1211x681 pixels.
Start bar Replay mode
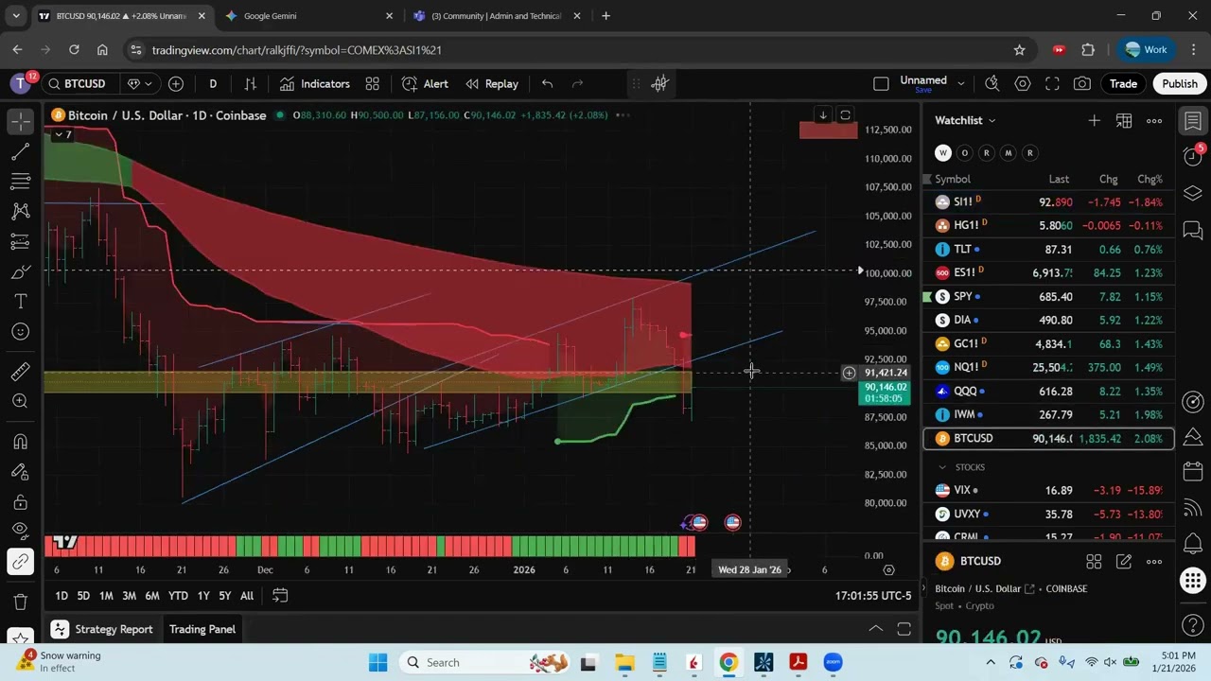point(492,84)
